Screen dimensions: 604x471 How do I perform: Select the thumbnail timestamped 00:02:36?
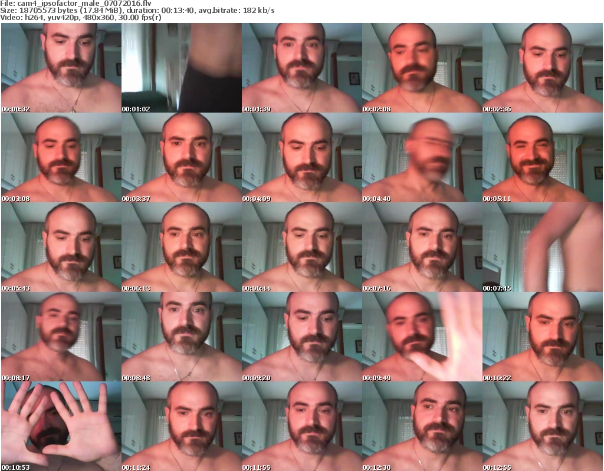pos(543,68)
